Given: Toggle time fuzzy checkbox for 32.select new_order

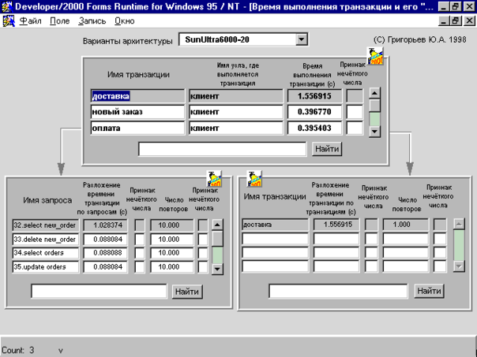Looking at the screenshot, I should tap(140, 225).
